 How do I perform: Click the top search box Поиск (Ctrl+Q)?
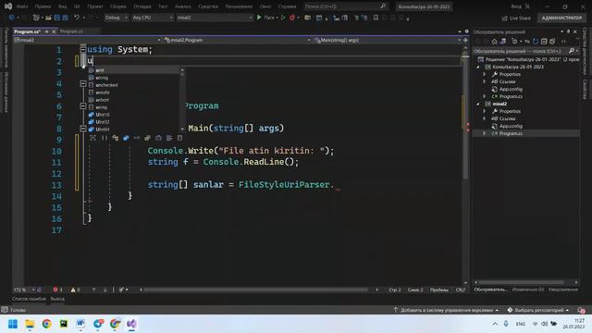(x=345, y=6)
